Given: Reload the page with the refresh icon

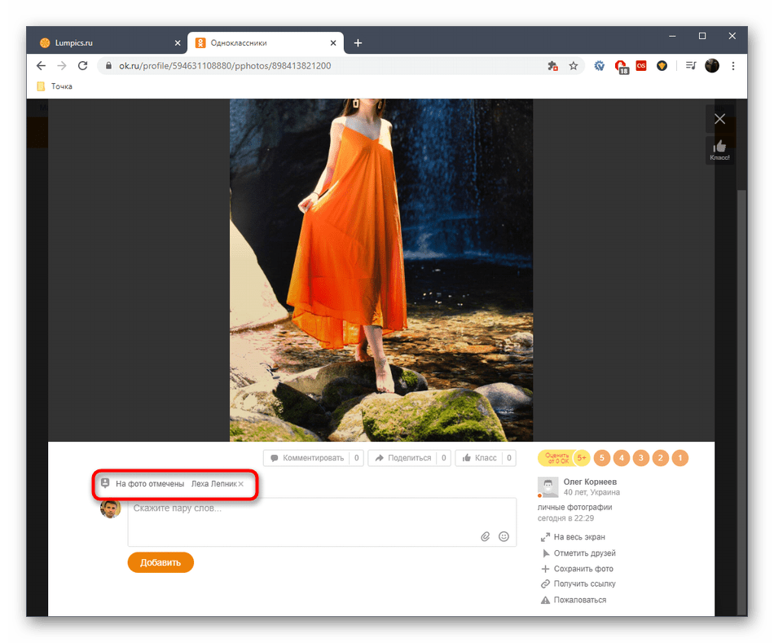Looking at the screenshot, I should 83,66.
